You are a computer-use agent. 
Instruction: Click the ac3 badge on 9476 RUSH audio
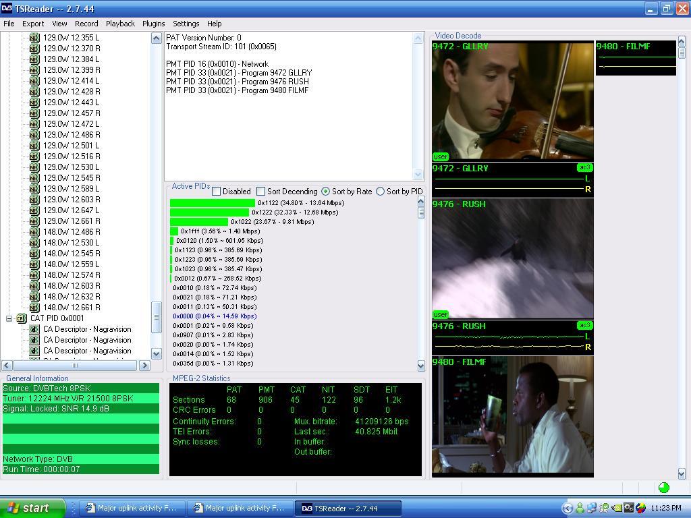click(x=584, y=326)
